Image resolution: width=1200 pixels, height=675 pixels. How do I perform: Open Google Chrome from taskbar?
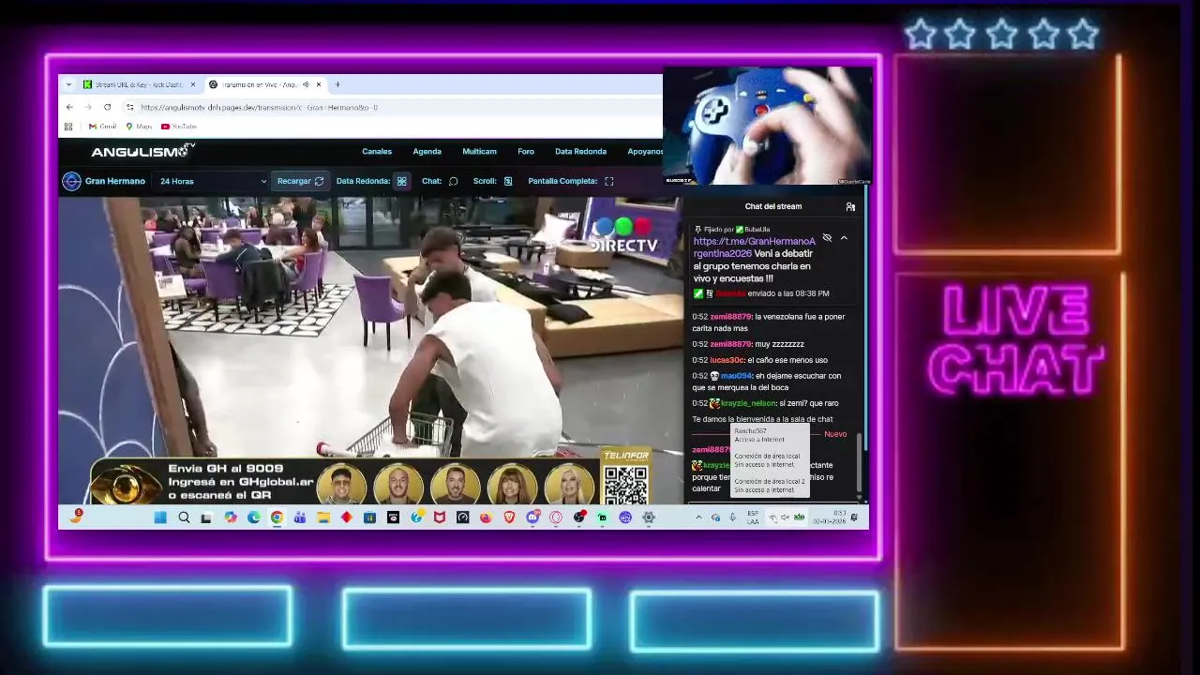[277, 517]
